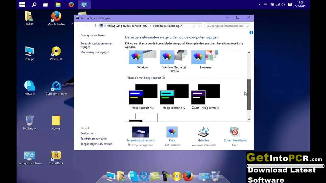Open Firefox from the taskbar
The width and height of the screenshot is (326, 183).
[71, 4]
